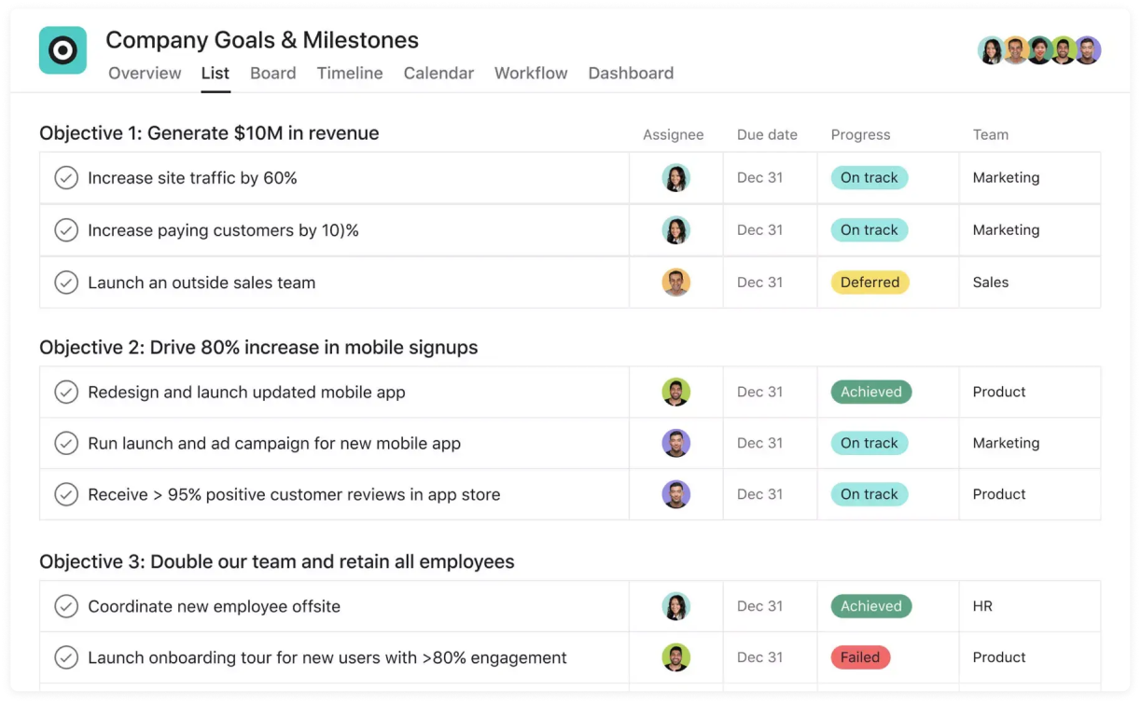Click the Objective 2 section heading

[258, 347]
